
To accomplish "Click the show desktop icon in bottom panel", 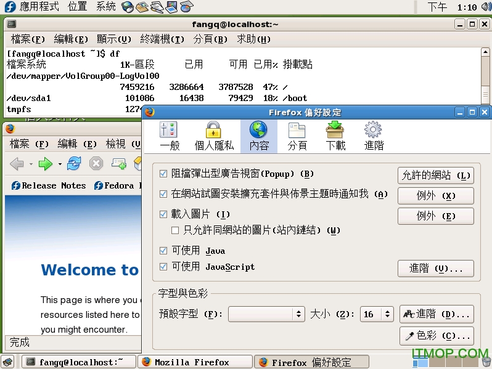I will point(8,362).
